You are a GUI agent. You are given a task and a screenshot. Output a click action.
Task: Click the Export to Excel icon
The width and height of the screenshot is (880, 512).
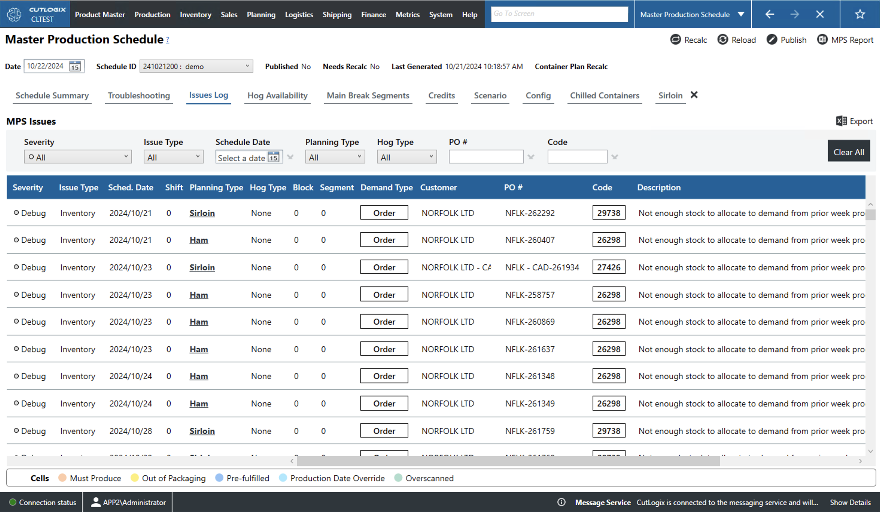pos(841,121)
